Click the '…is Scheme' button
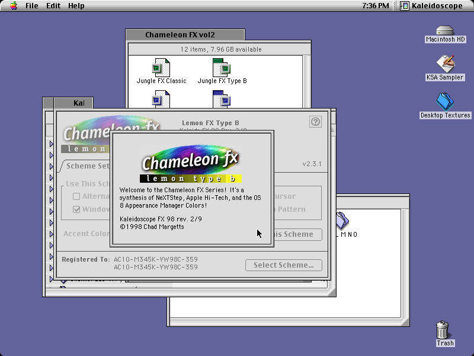The width and height of the screenshot is (474, 356). [298, 234]
